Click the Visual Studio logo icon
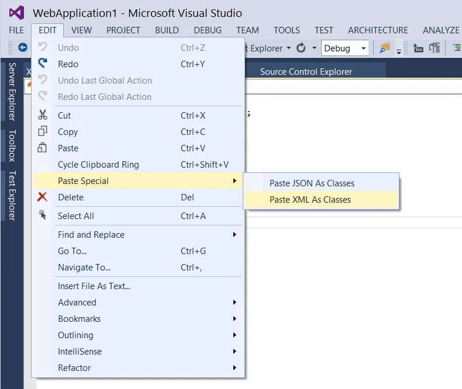 coord(16,12)
